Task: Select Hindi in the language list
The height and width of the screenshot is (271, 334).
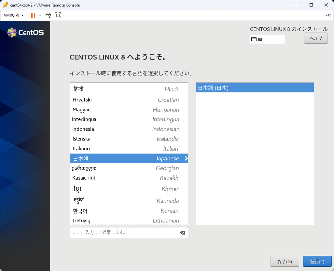Action: click(129, 89)
